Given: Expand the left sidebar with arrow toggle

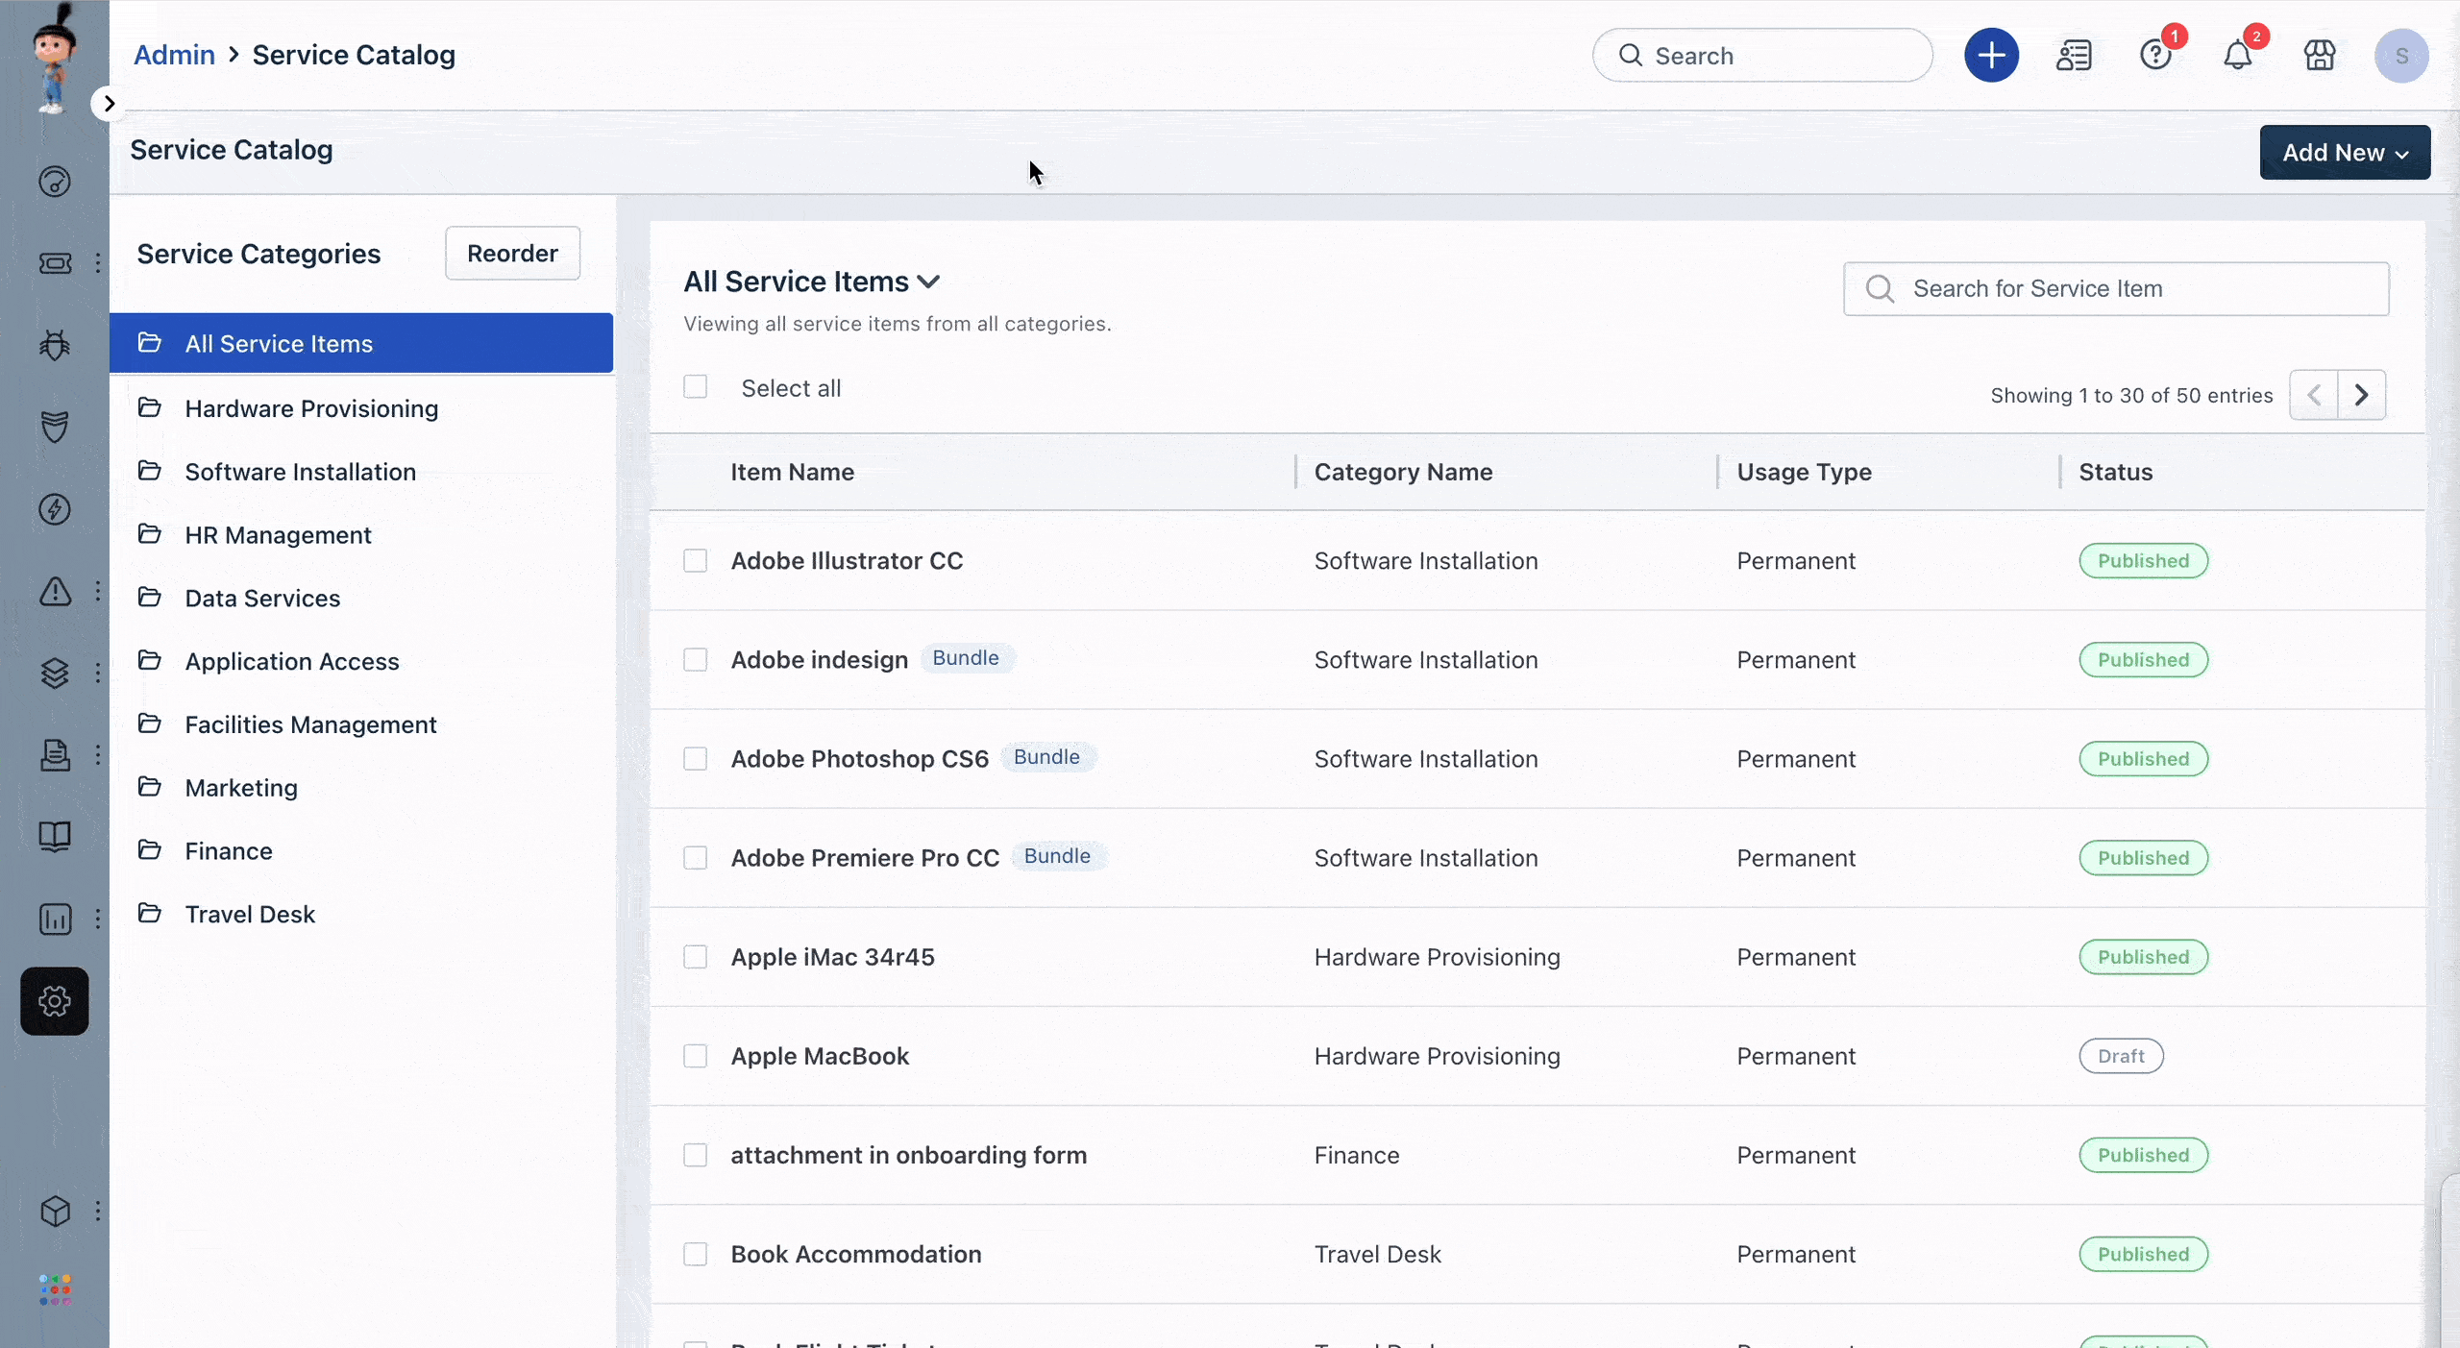Looking at the screenshot, I should [x=110, y=103].
